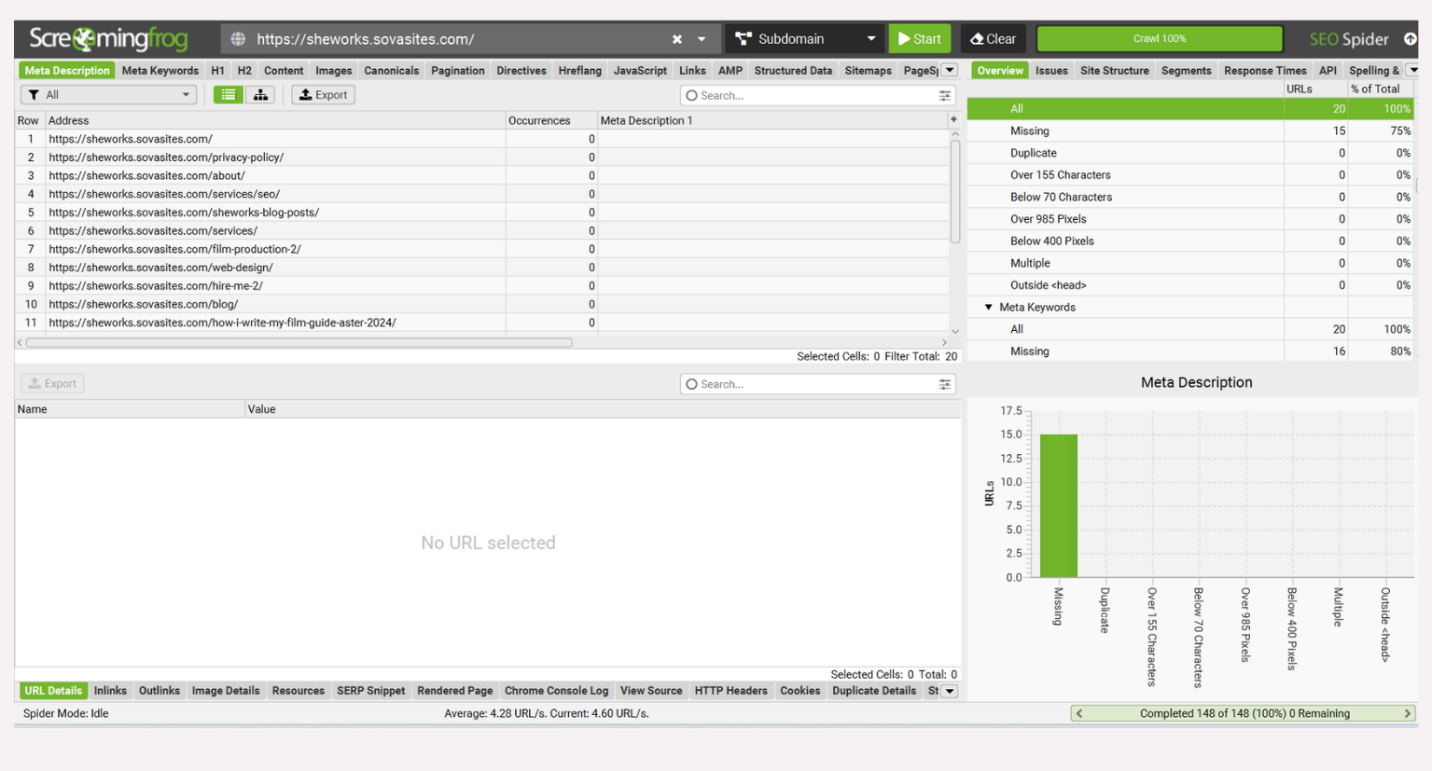Switch to list view icon

pyautogui.click(x=229, y=95)
